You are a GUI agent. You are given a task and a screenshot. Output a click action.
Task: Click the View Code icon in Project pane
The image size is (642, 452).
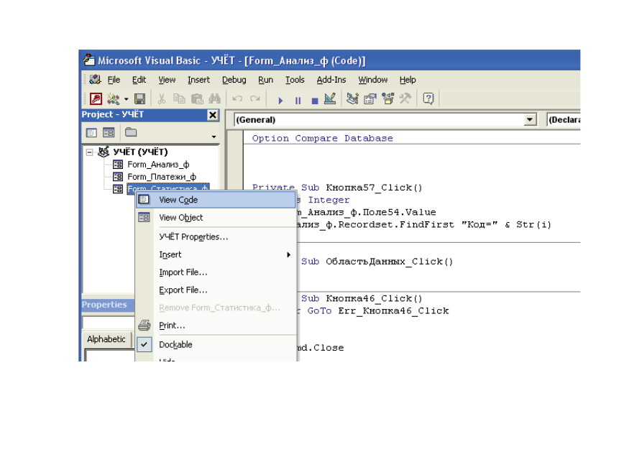pyautogui.click(x=91, y=133)
